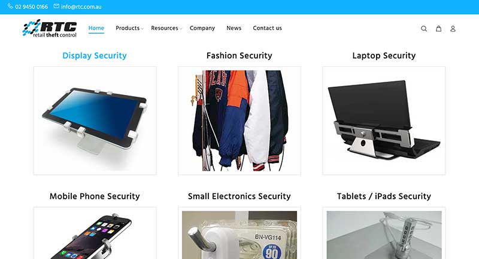Expand the Products dropdown arrow
479x259 pixels.
(x=142, y=29)
